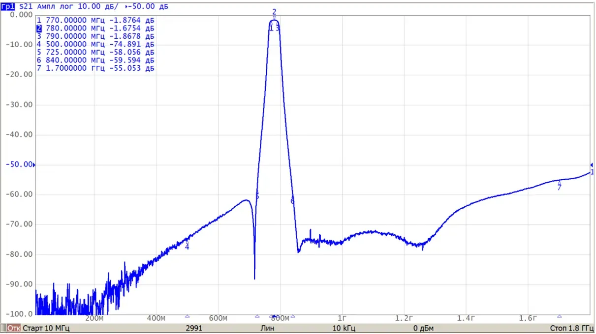
Task: Select marker 7 row at 1.7000000 ГГц
Action: pos(95,68)
